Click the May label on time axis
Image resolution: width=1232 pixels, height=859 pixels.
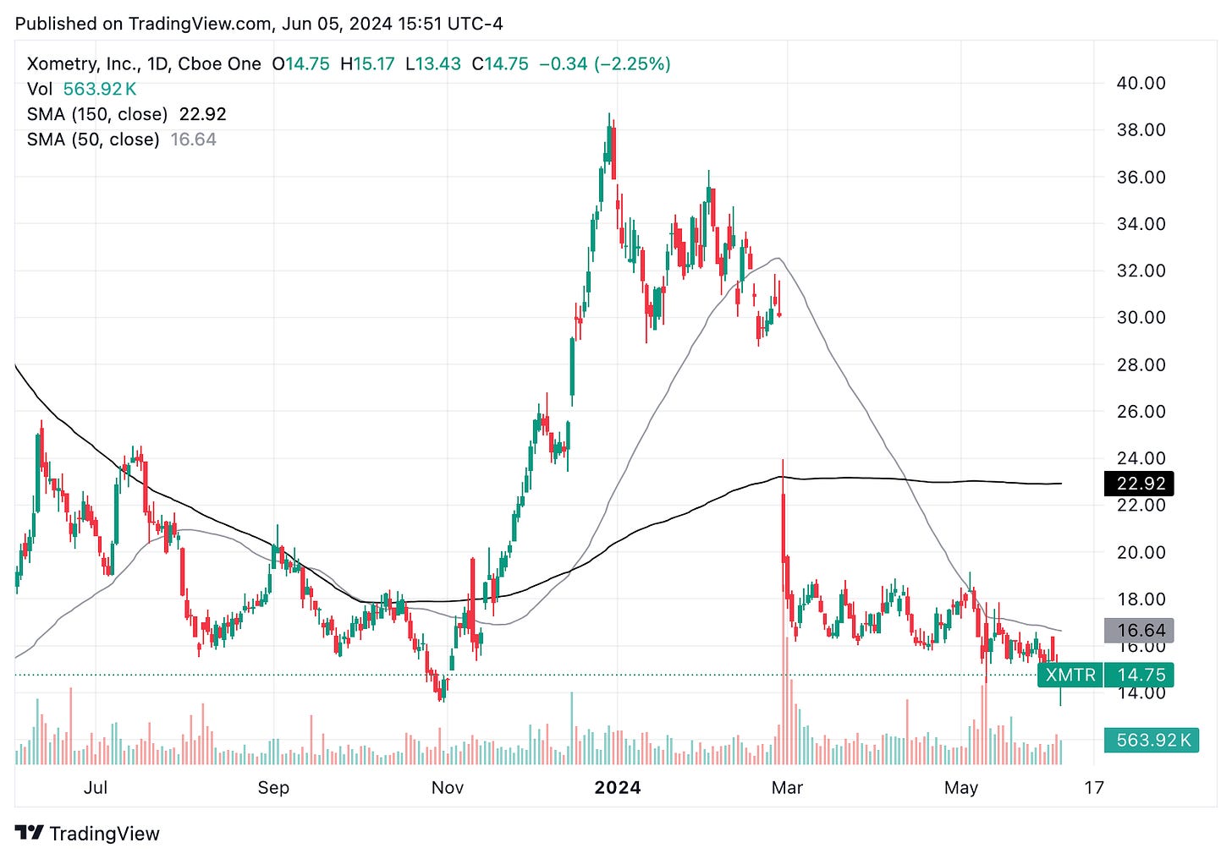(x=961, y=788)
